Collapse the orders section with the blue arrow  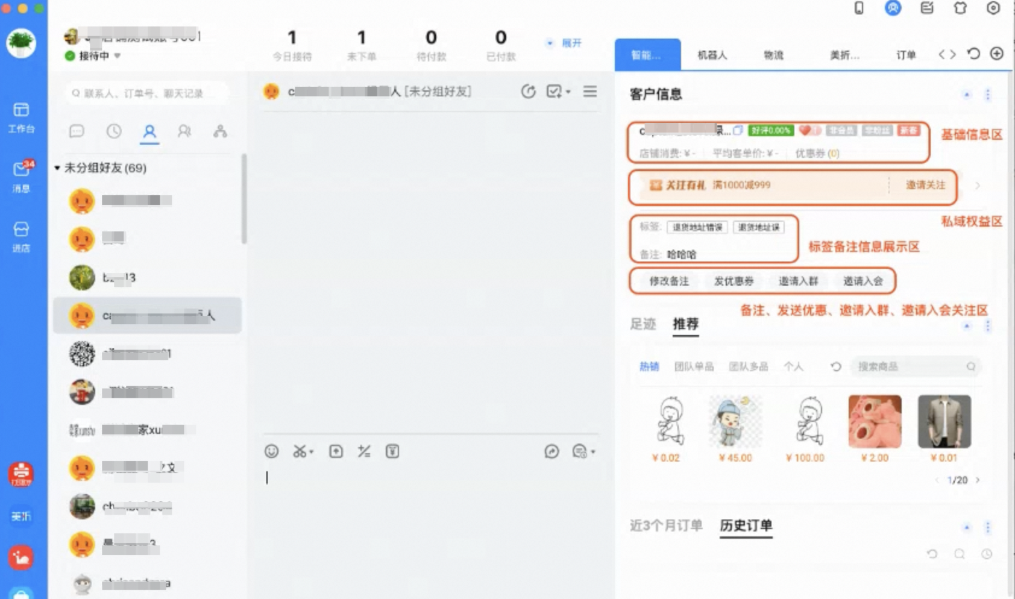click(x=967, y=527)
